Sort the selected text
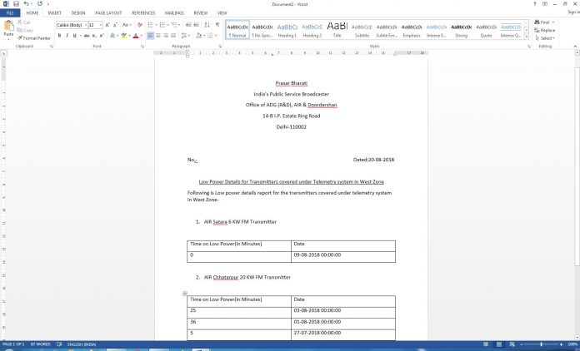The width and height of the screenshot is (580, 351). click(x=207, y=25)
